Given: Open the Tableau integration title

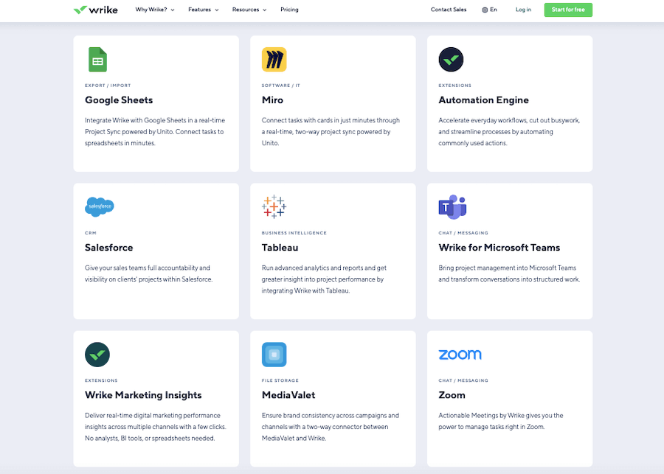Looking at the screenshot, I should coord(280,248).
